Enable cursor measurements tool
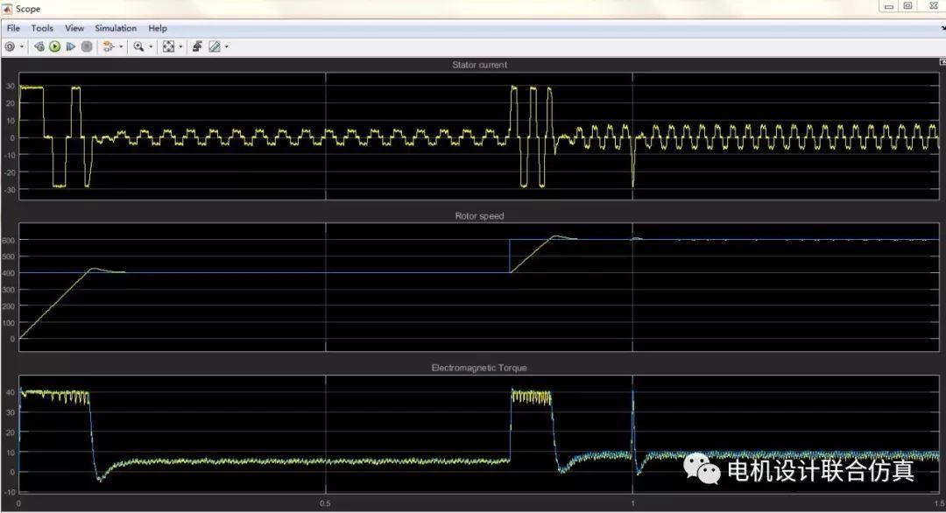 tap(214, 46)
